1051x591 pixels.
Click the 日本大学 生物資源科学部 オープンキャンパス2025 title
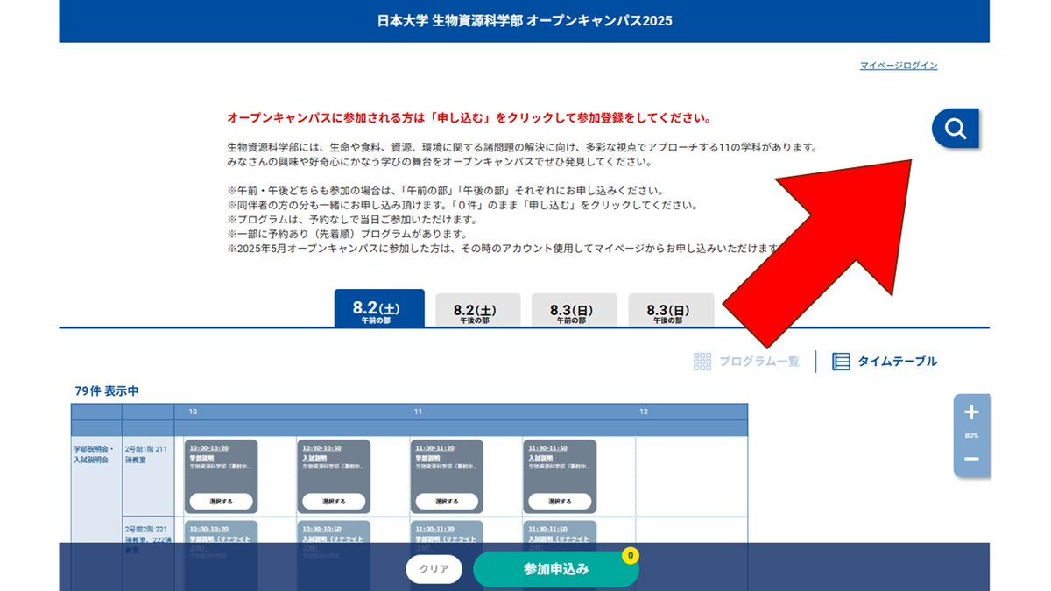[x=525, y=20]
